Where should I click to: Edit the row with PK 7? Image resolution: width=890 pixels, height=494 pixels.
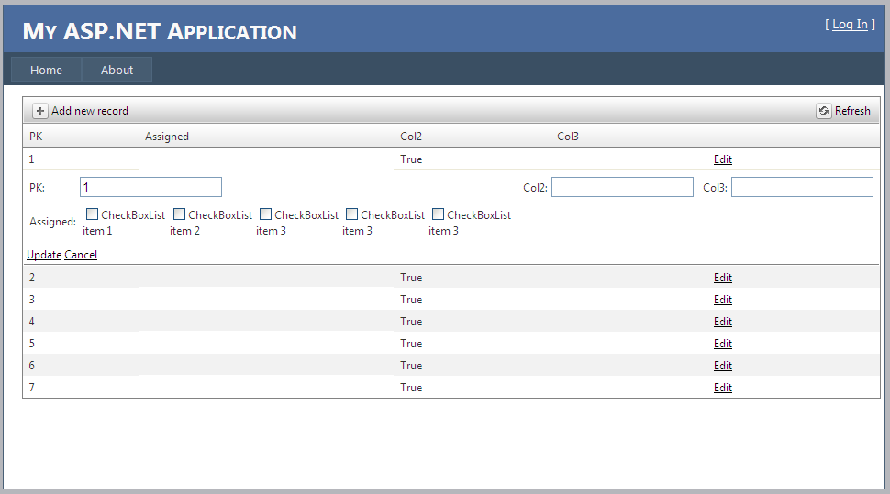[723, 388]
